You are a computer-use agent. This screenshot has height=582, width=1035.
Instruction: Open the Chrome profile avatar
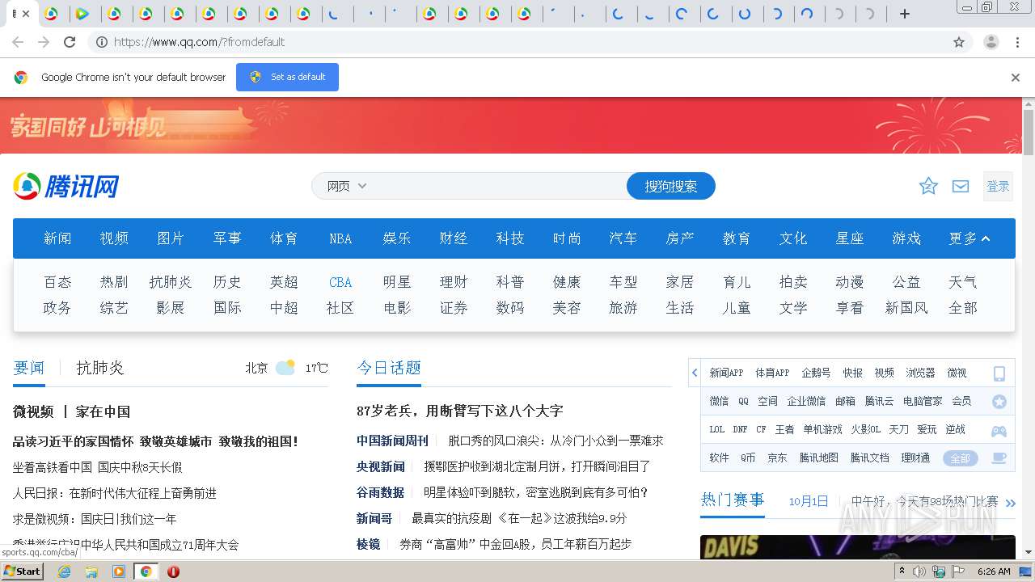coord(991,42)
